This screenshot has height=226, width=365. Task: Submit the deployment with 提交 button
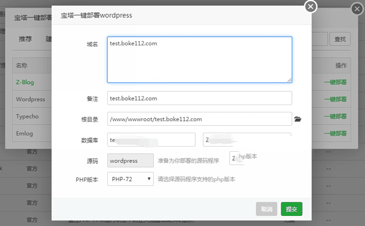pyautogui.click(x=291, y=209)
